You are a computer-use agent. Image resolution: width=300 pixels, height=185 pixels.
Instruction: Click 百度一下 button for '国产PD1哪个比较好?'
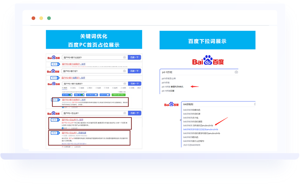pos(134,57)
